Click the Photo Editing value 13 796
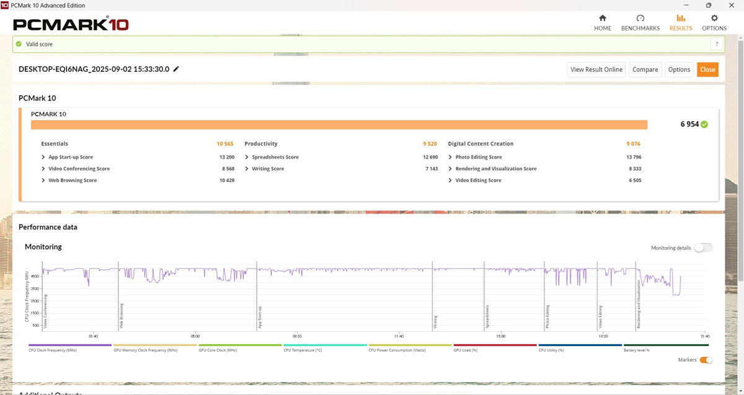Screen dimensions: 744x395 click(x=633, y=157)
